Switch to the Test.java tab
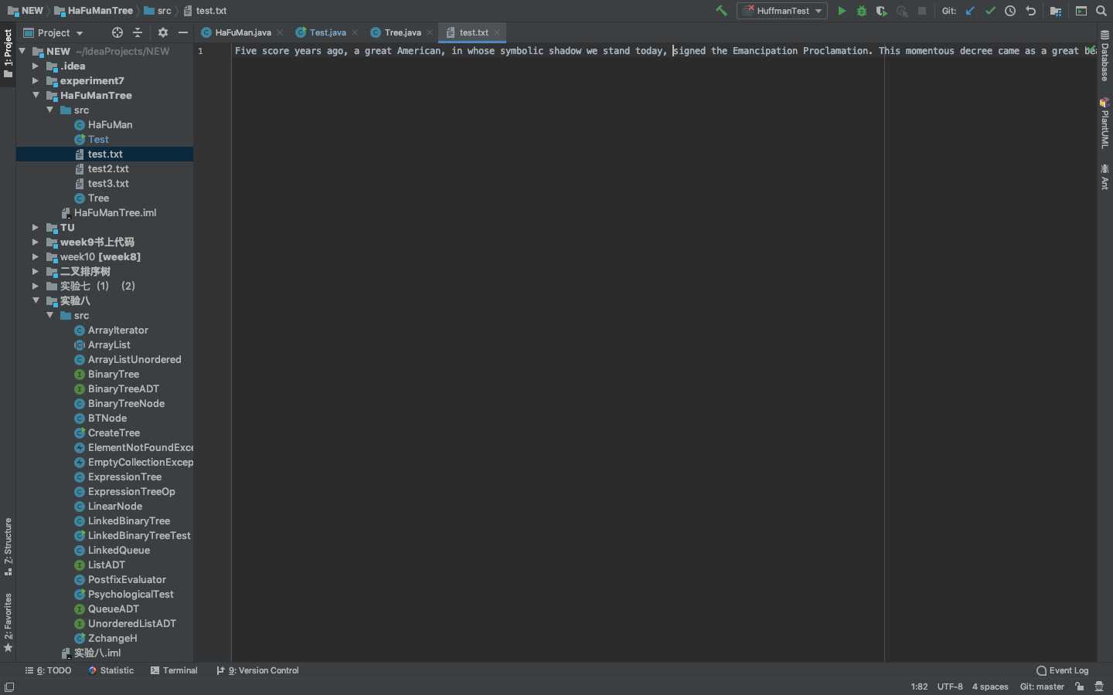This screenshot has width=1113, height=695. 328,32
